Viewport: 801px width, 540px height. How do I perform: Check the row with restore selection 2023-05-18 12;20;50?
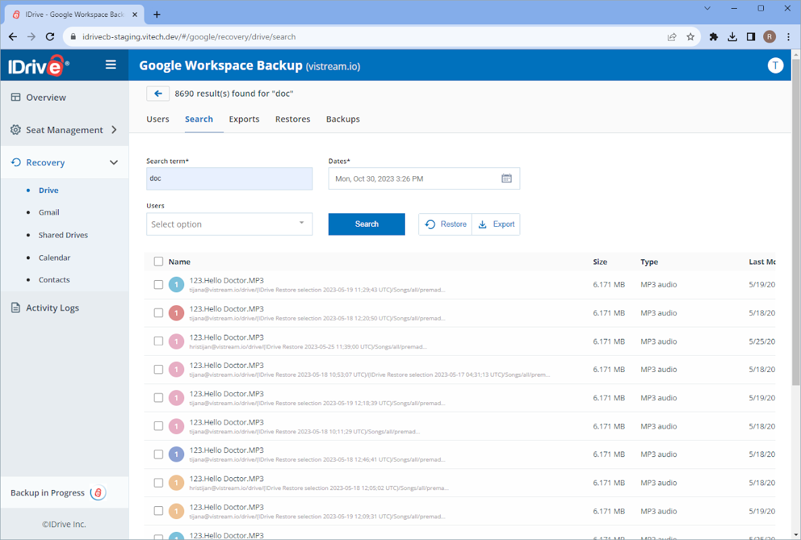pyautogui.click(x=159, y=313)
